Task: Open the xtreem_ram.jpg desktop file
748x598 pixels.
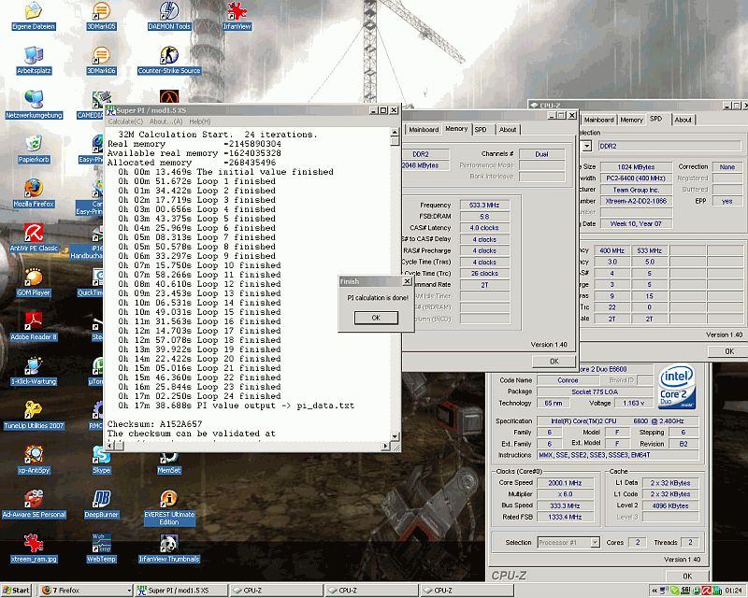Action: coord(34,548)
